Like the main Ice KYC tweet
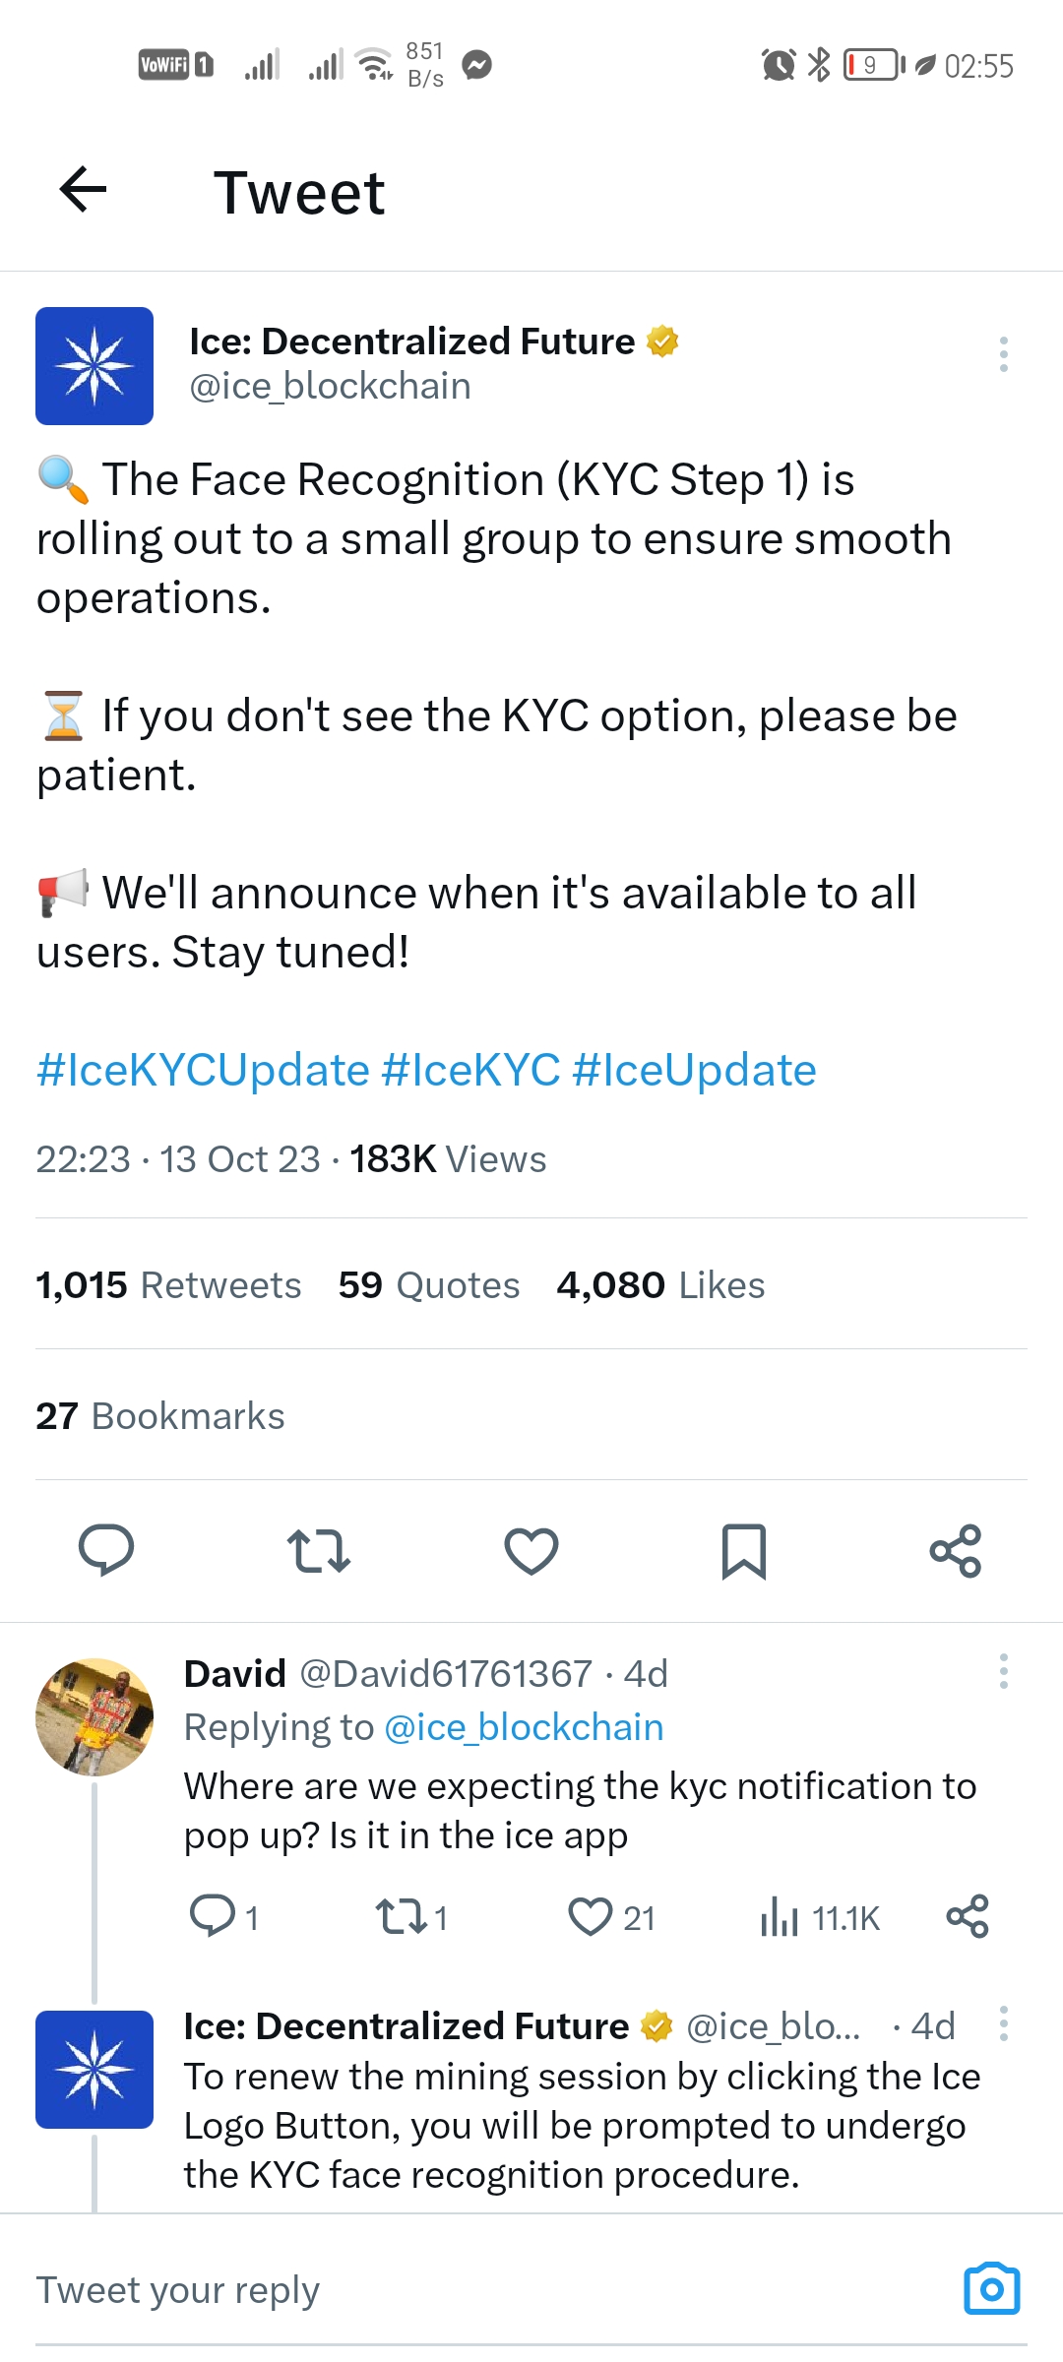Viewport: 1063px width, 2362px height. tap(531, 1550)
